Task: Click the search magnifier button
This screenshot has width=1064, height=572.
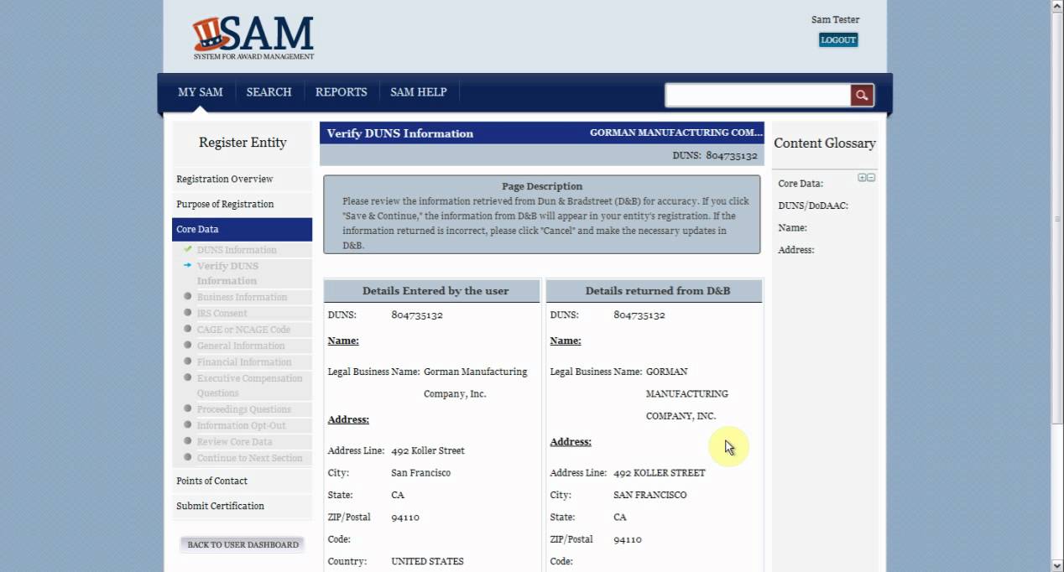Action: click(x=862, y=95)
